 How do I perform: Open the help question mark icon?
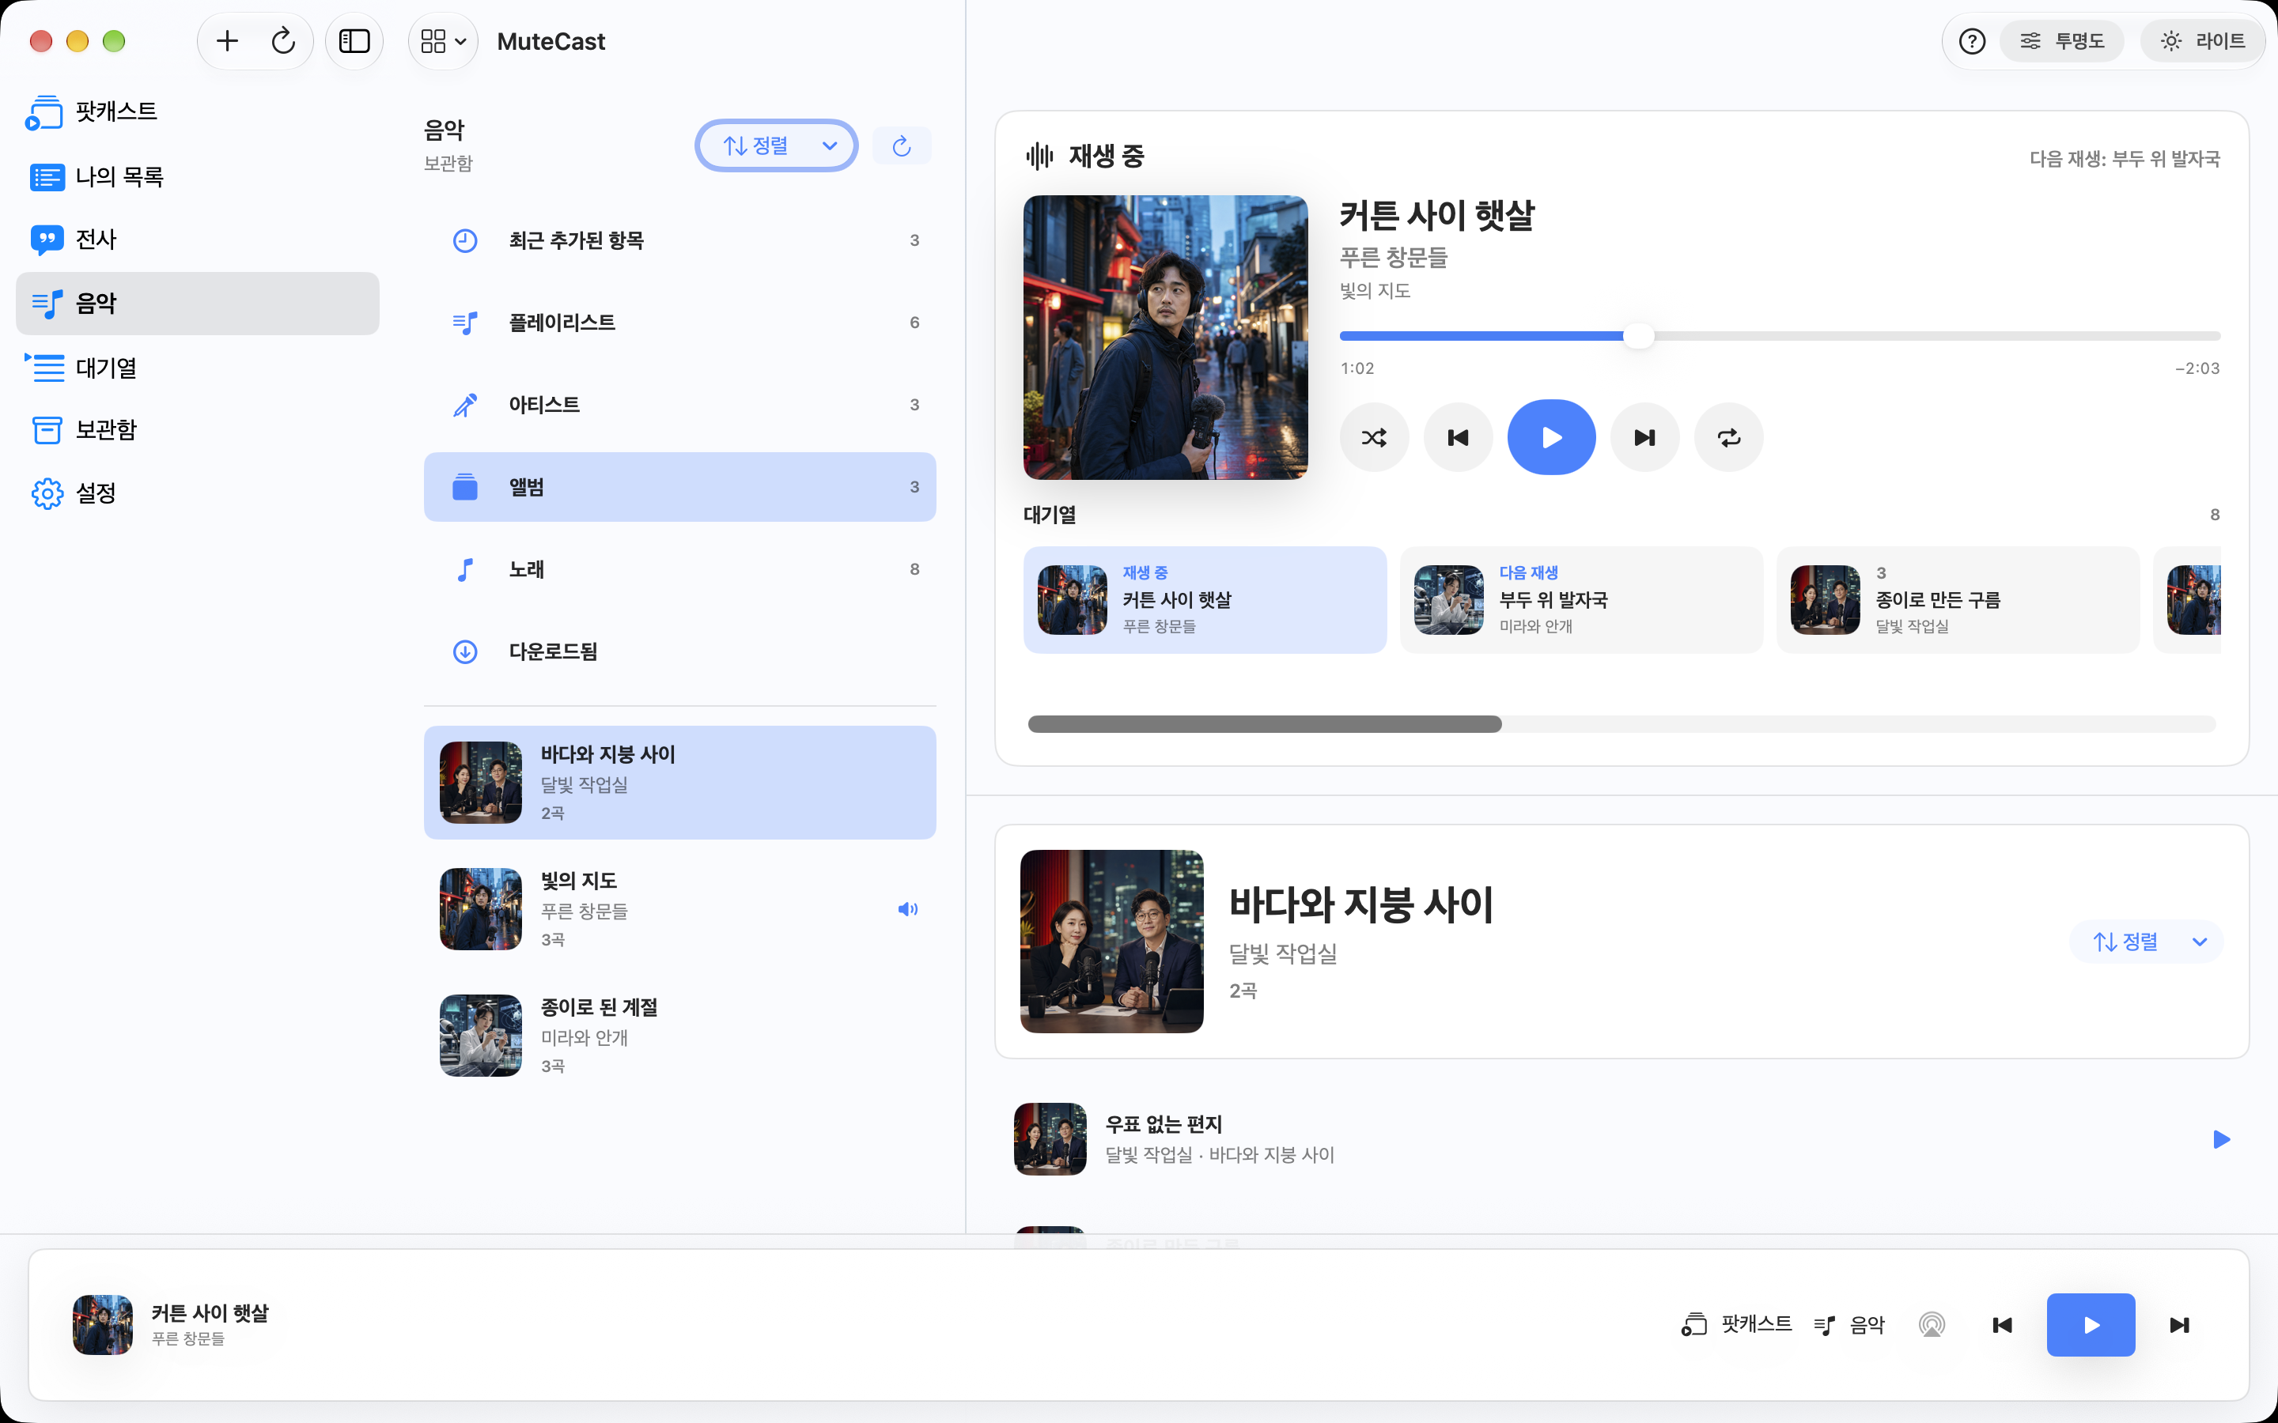point(1971,41)
